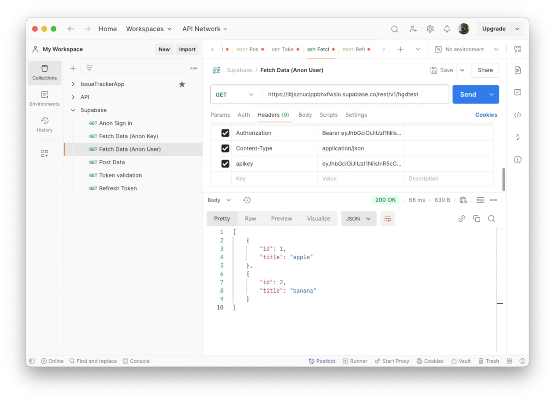The height and width of the screenshot is (401, 555).
Task: Star the IssueTrackerApp collection
Action: (182, 84)
